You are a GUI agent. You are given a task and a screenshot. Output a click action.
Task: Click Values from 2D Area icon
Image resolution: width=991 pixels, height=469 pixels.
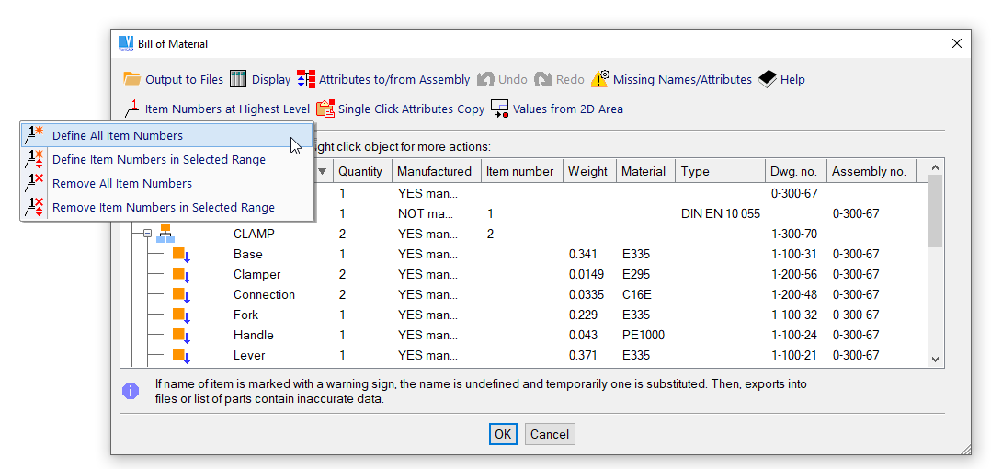[x=500, y=109]
